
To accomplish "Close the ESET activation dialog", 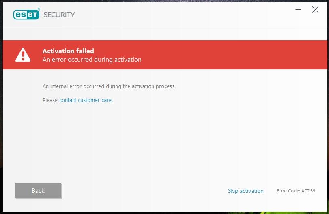I will [x=315, y=10].
